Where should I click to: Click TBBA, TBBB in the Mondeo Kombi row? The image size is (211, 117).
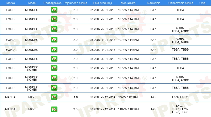180,88
